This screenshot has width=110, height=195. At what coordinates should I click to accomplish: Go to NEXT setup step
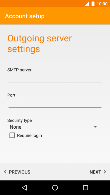point(98,172)
